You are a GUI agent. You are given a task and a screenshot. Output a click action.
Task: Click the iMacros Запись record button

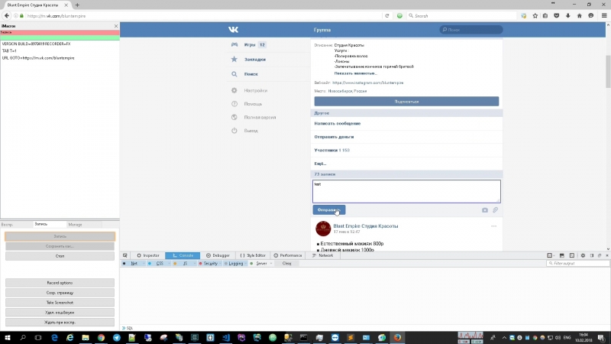(x=60, y=236)
